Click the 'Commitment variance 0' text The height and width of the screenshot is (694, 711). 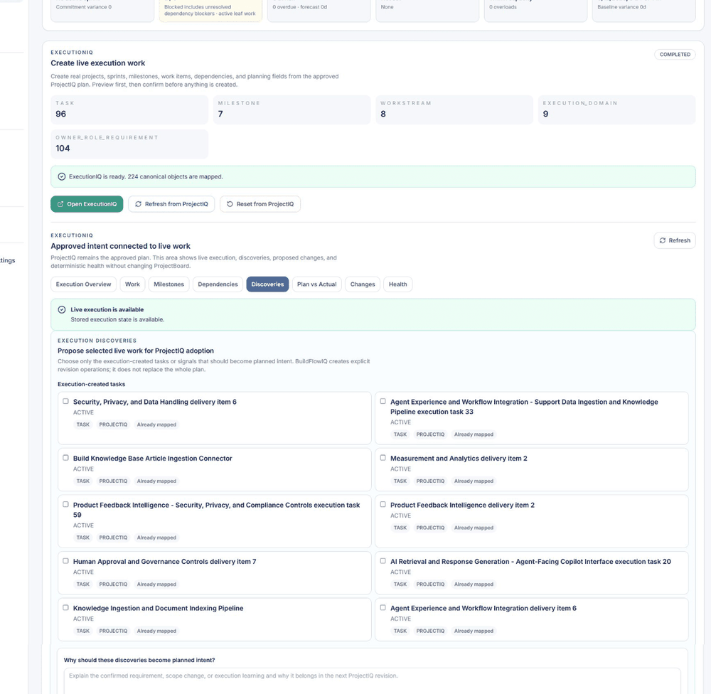coord(83,7)
